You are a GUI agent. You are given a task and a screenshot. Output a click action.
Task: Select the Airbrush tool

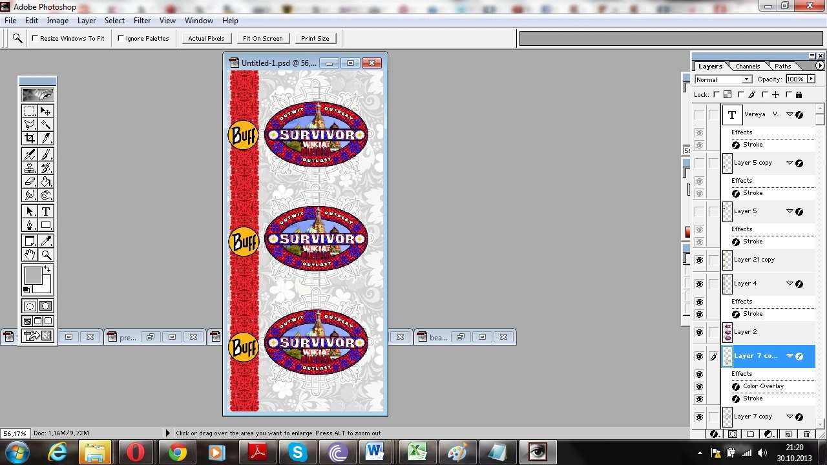(30, 154)
